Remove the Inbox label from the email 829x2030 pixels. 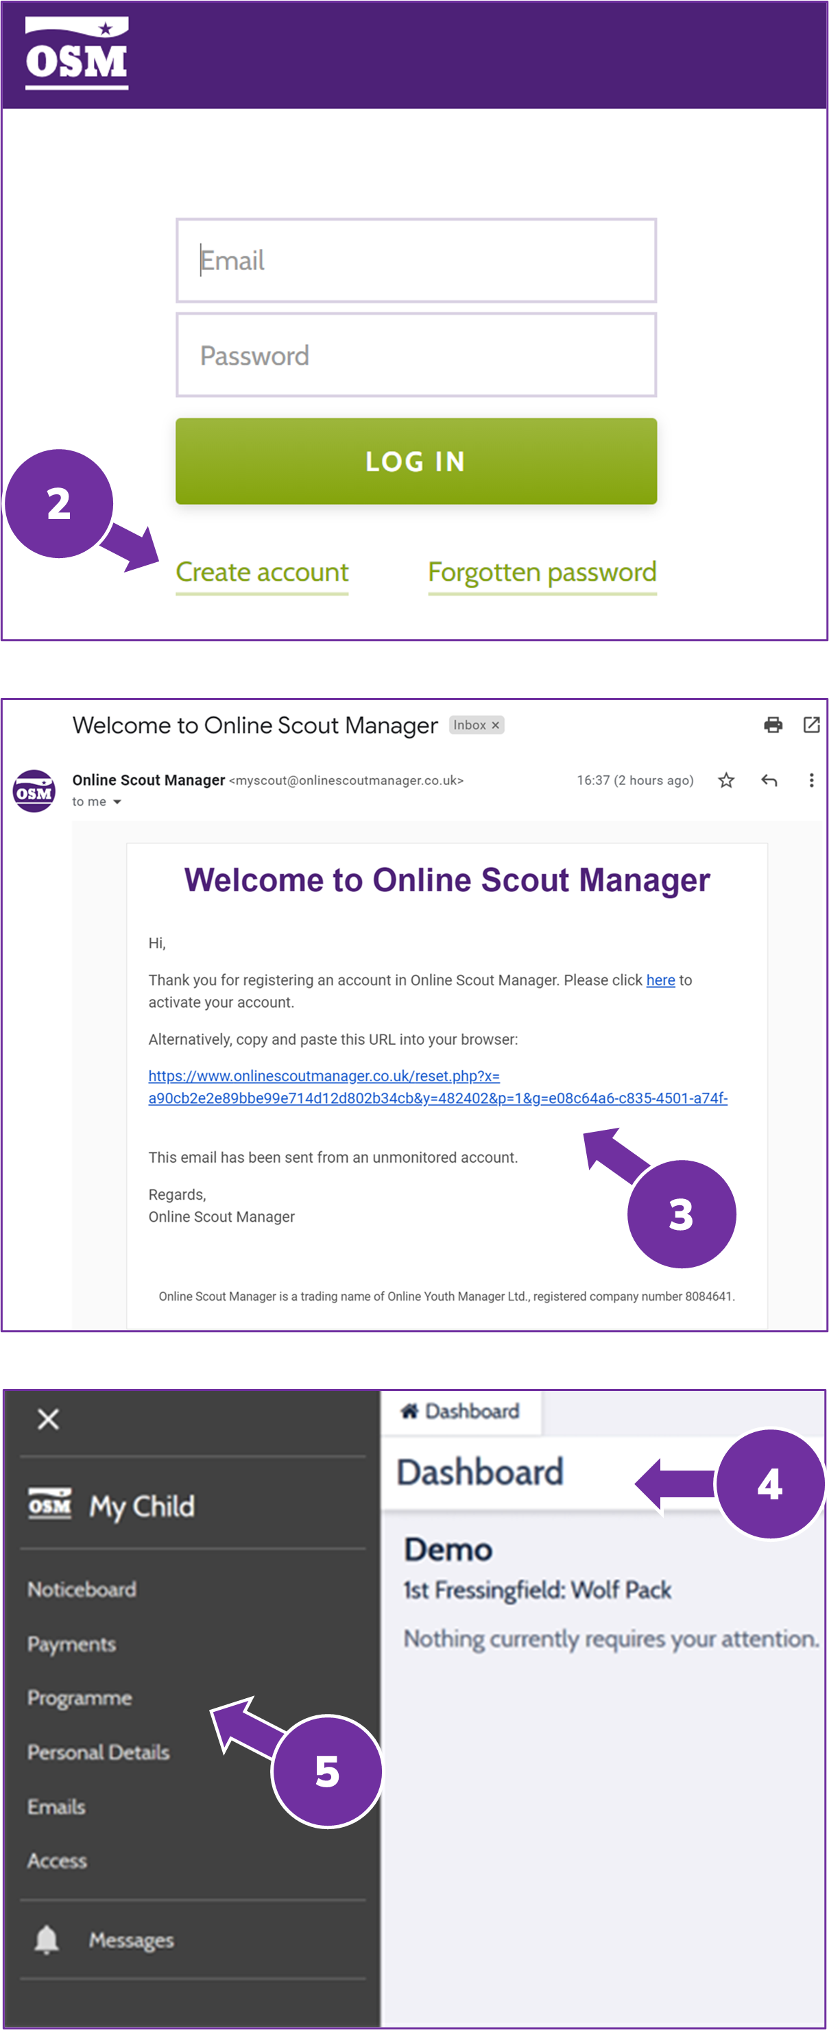coord(496,725)
